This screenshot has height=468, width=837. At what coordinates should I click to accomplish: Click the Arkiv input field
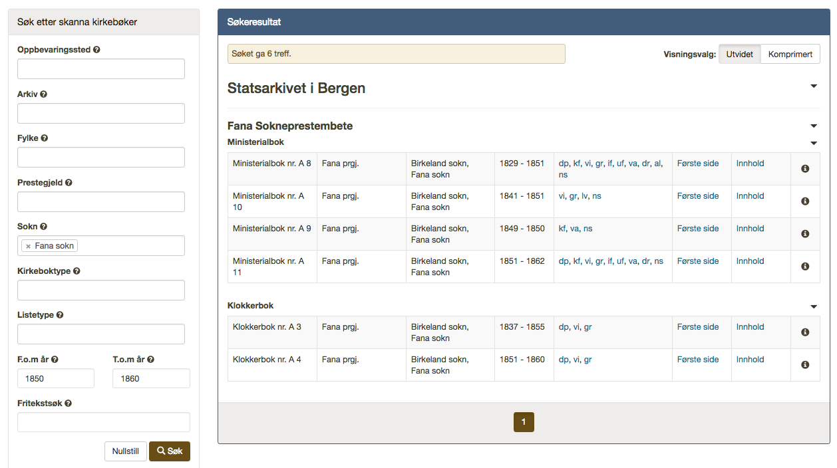[x=101, y=113]
